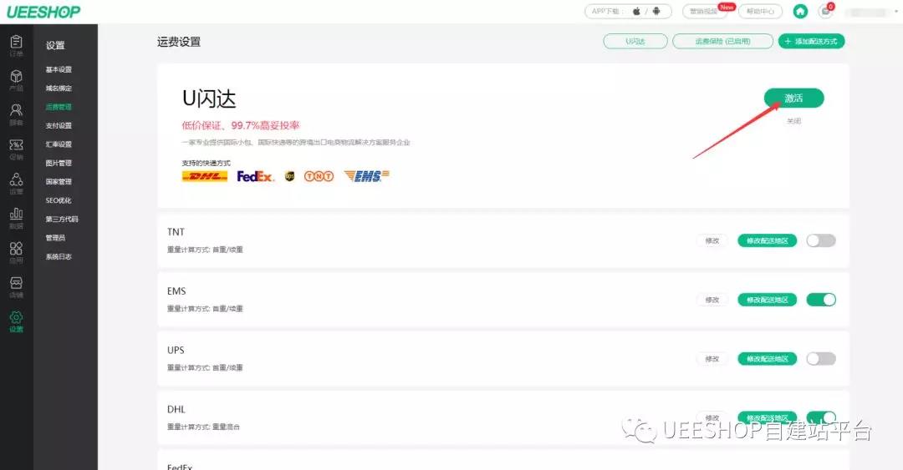The image size is (903, 470).
Task: Click 修改配送地区 in the EMS row
Action: 767,300
